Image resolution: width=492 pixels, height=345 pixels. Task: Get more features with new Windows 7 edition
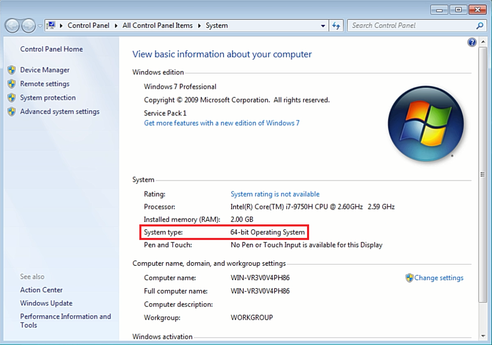coord(222,123)
